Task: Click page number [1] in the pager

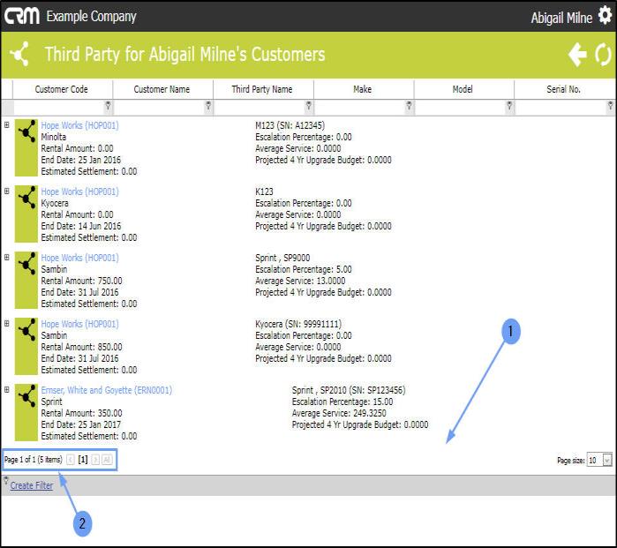Action: (x=83, y=460)
